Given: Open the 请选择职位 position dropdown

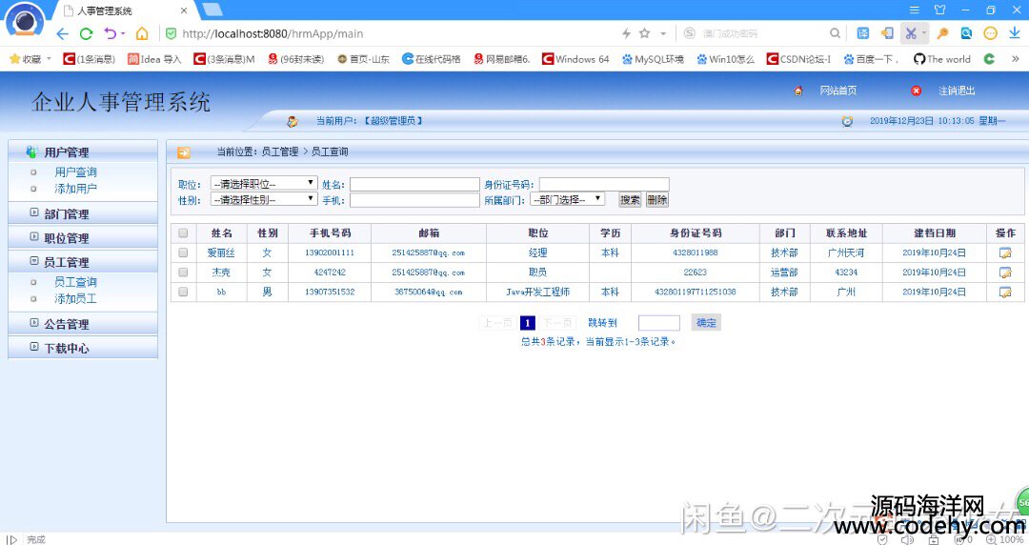Looking at the screenshot, I should click(x=264, y=183).
